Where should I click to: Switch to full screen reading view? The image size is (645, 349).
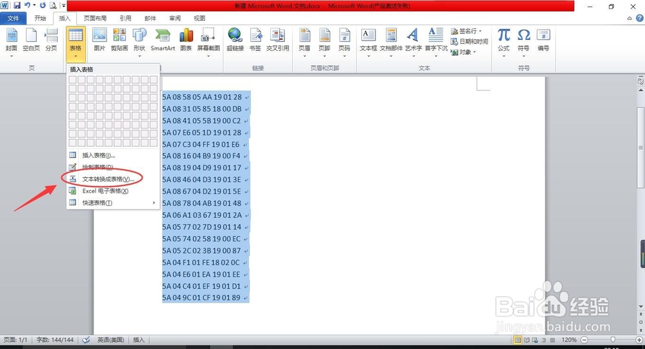click(526, 340)
